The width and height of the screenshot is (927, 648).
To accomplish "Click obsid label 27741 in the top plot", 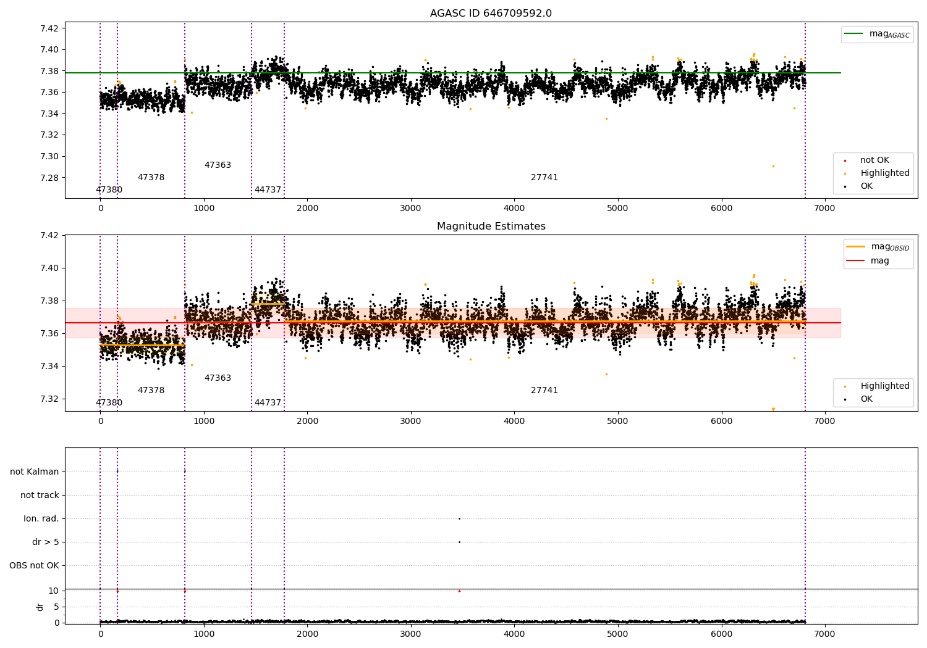I will coord(544,178).
